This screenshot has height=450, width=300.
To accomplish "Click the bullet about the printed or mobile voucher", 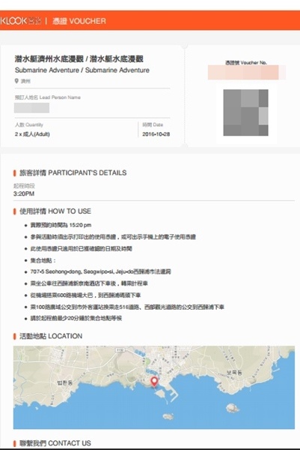I will 113,237.
